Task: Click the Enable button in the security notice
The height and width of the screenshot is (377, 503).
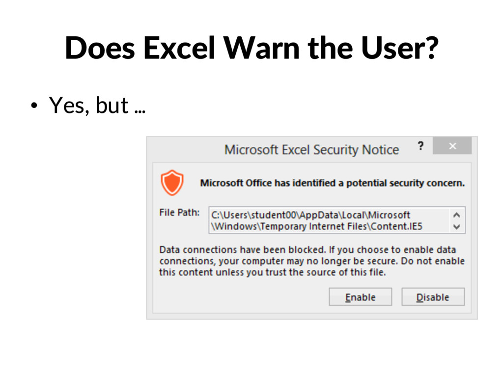Action: pos(360,297)
